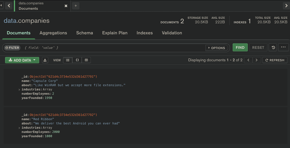Screen dimensions: 290x148
Task: Expand industries array of Red Ribbon
Action: (x=19, y=128)
